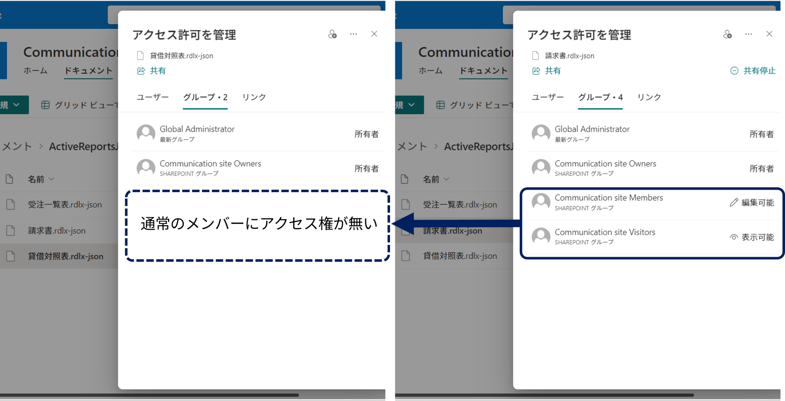The image size is (785, 401).
Task: Open more options ellipsis in right permissions dialog
Action: 749,34
